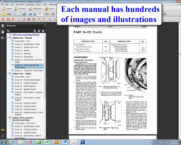
Task: Collapse the Volume Two - Engine branch
Action: click(8, 73)
